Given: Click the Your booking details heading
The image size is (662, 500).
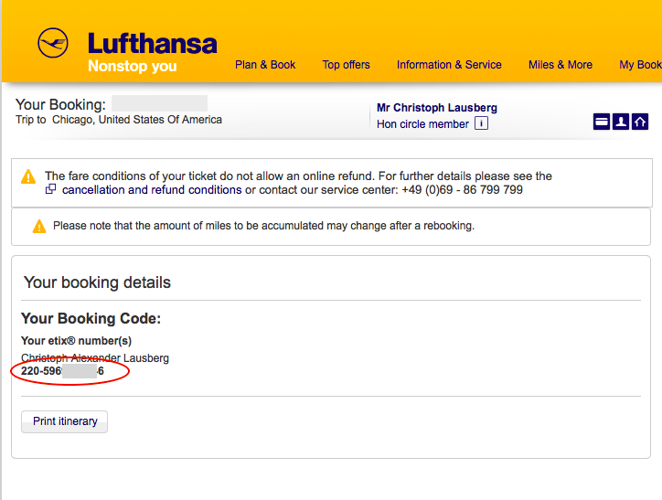Looking at the screenshot, I should [97, 282].
